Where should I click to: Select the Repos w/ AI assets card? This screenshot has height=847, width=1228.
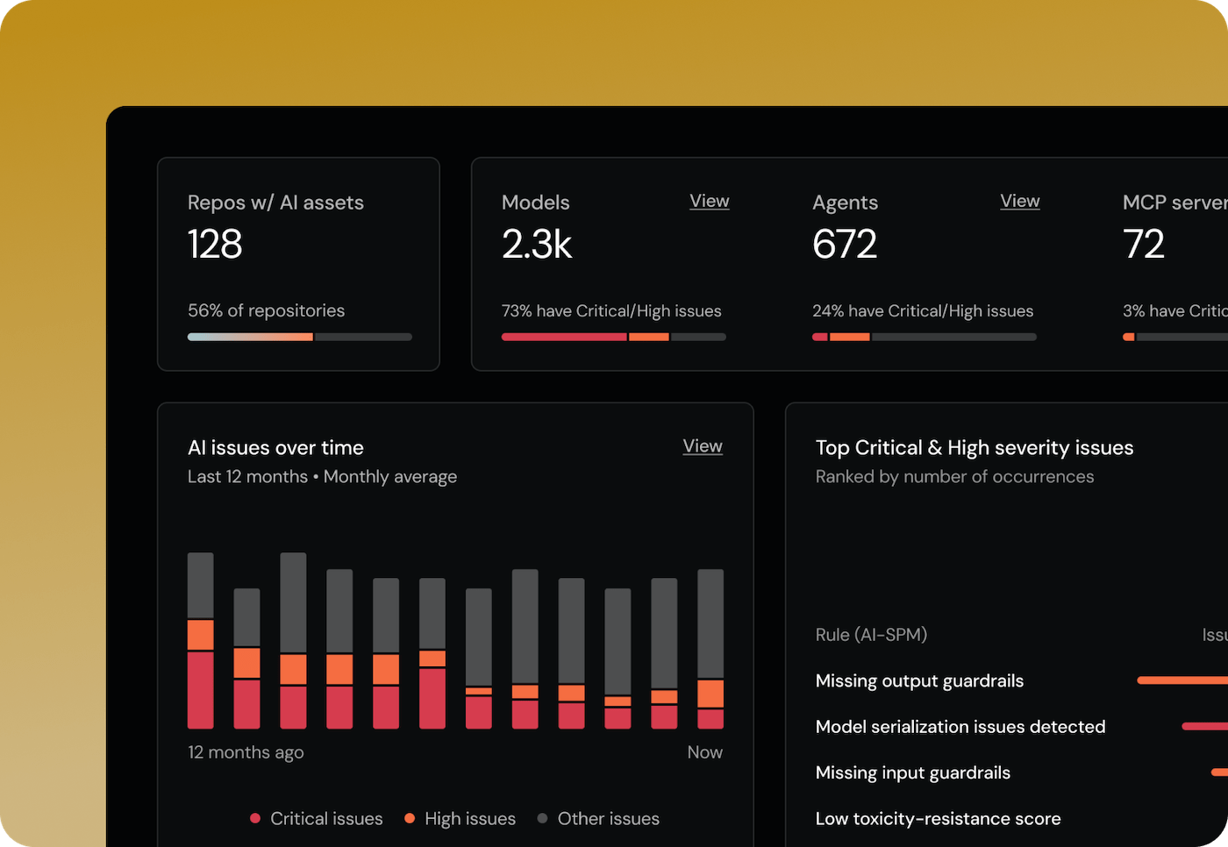298,263
